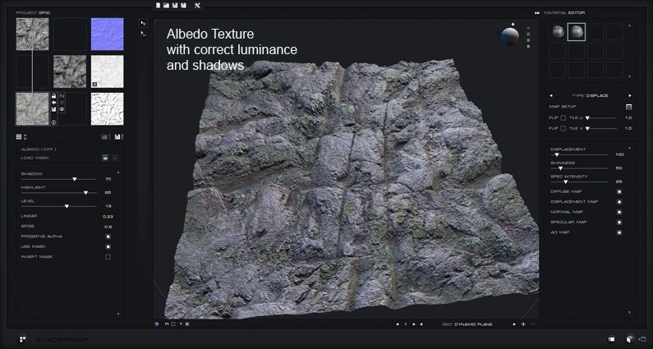Toggle the Invert Mask checkbox
This screenshot has height=349, width=653.
[108, 257]
